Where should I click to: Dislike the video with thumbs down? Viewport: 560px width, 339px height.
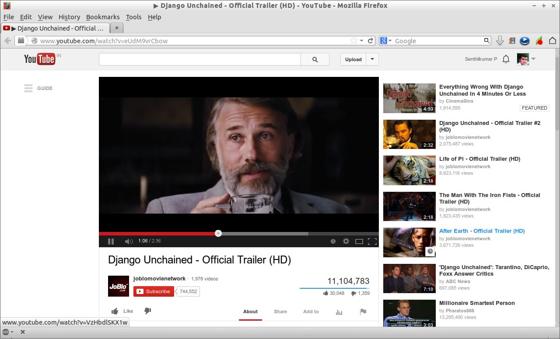click(147, 311)
